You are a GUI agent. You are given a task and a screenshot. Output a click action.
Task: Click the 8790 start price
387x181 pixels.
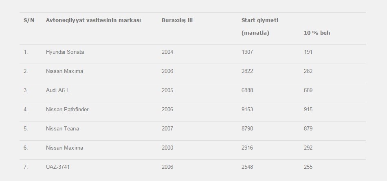click(247, 129)
